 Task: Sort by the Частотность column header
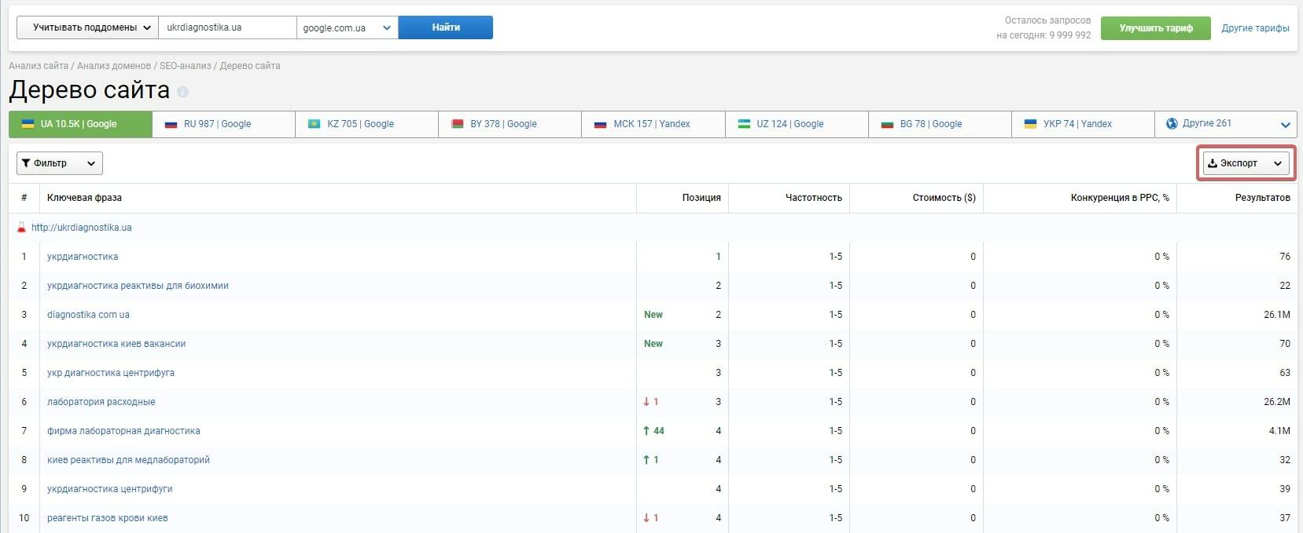point(813,198)
